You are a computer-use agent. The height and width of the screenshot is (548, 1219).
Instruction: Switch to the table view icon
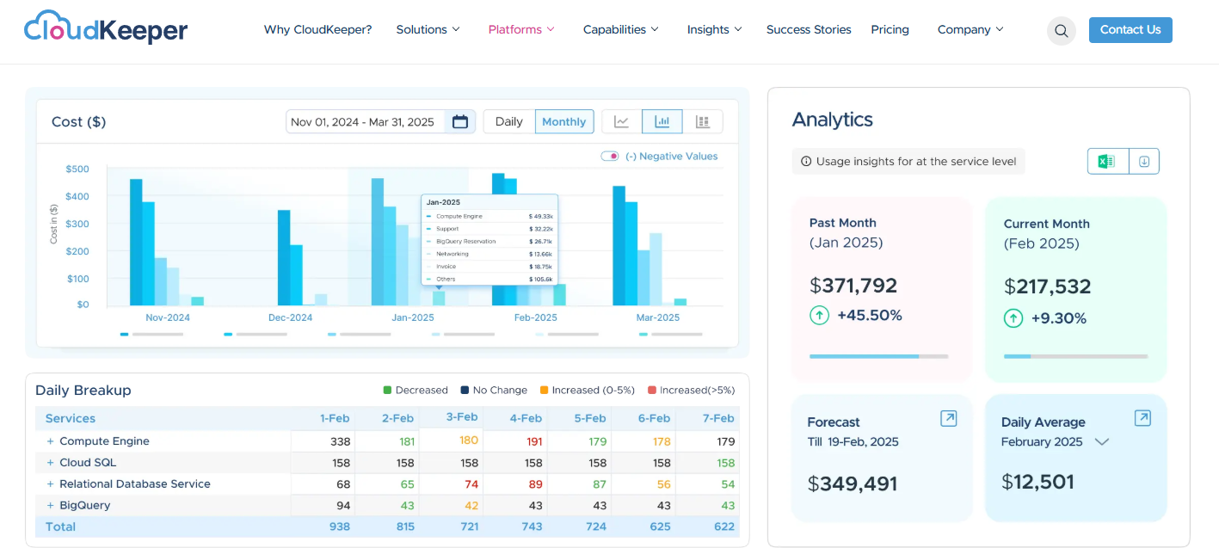pyautogui.click(x=704, y=121)
